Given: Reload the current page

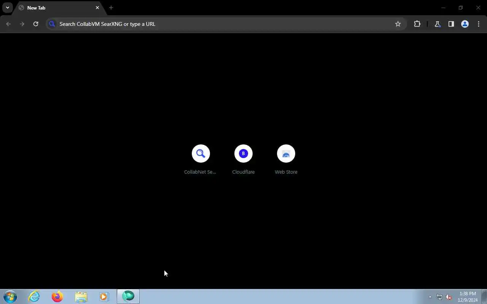Looking at the screenshot, I should click(x=36, y=24).
